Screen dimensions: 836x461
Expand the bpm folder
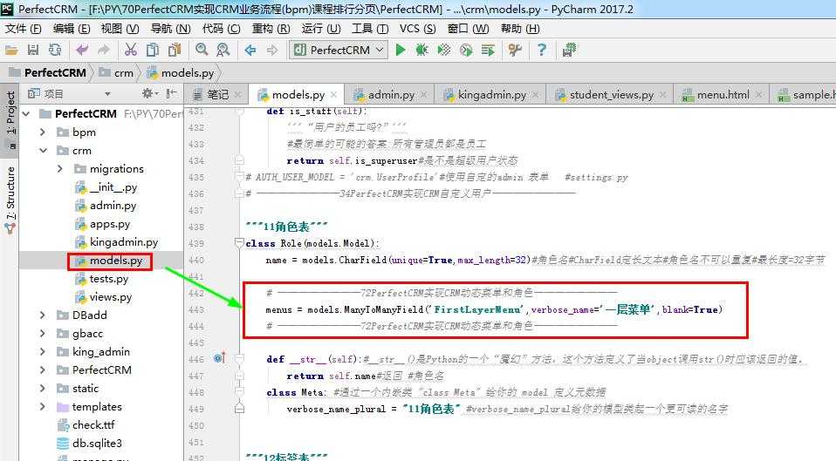click(43, 132)
